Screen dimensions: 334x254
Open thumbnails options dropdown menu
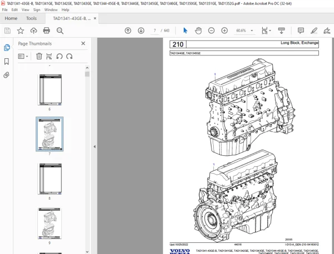[23, 56]
